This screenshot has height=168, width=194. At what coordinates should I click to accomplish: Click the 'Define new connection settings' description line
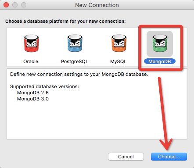[x=79, y=74]
